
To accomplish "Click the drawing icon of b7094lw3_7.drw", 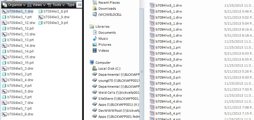I will click(4, 103).
